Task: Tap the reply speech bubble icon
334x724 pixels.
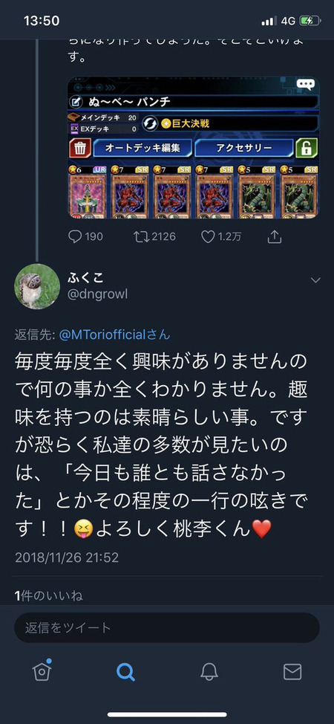Action: (x=75, y=237)
